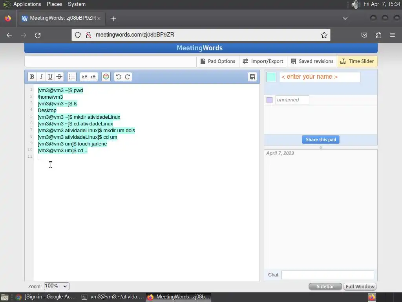Open the Zoom percentage dropdown

(57, 286)
